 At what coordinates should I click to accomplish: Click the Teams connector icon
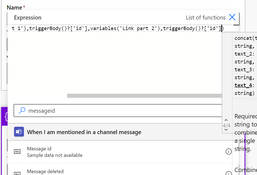click(x=19, y=132)
